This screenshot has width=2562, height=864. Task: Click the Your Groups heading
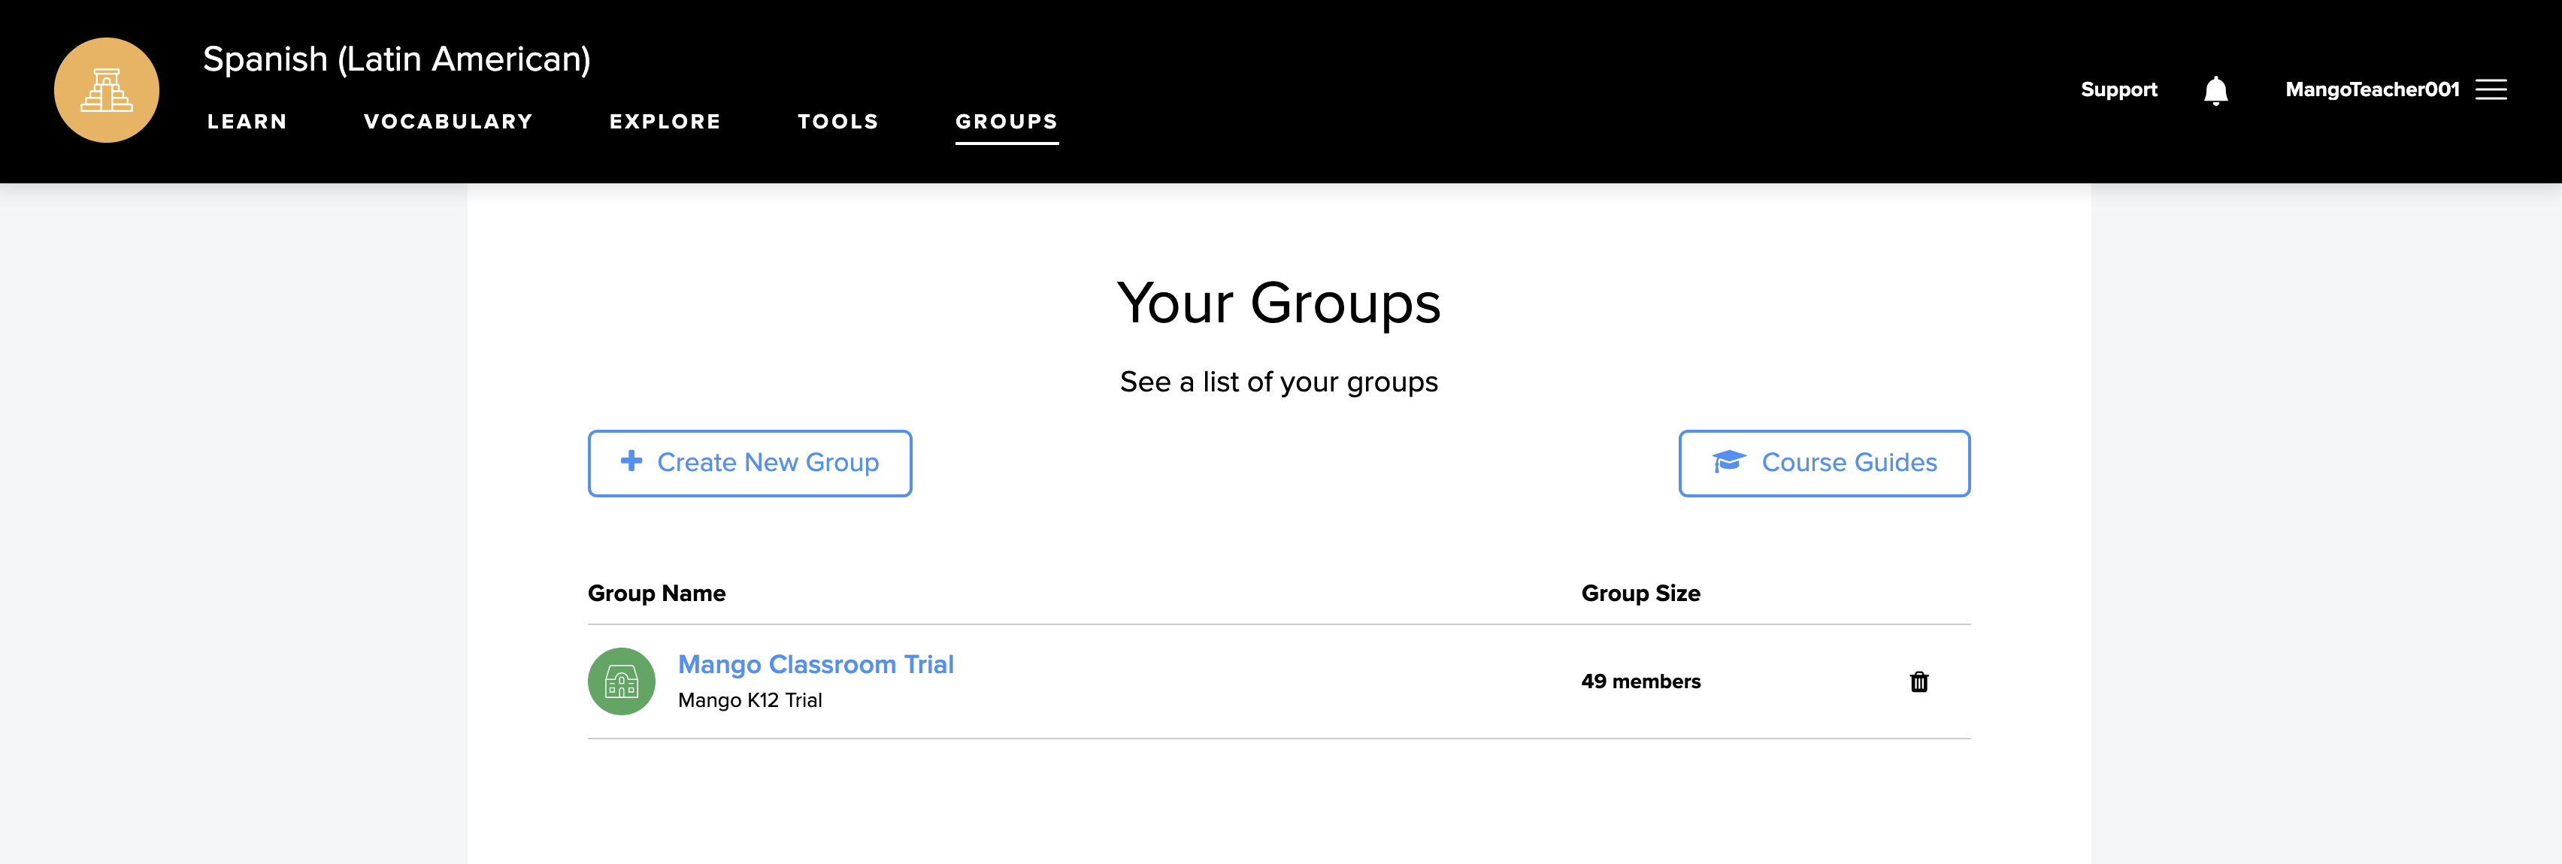click(x=1279, y=304)
